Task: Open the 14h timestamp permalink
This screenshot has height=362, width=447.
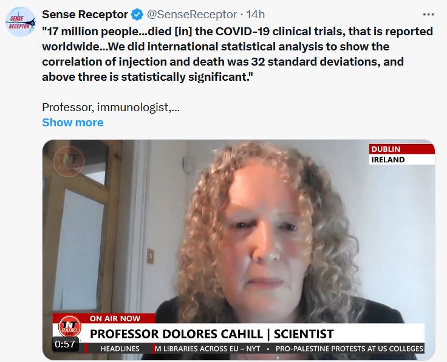Action: pyautogui.click(x=256, y=15)
